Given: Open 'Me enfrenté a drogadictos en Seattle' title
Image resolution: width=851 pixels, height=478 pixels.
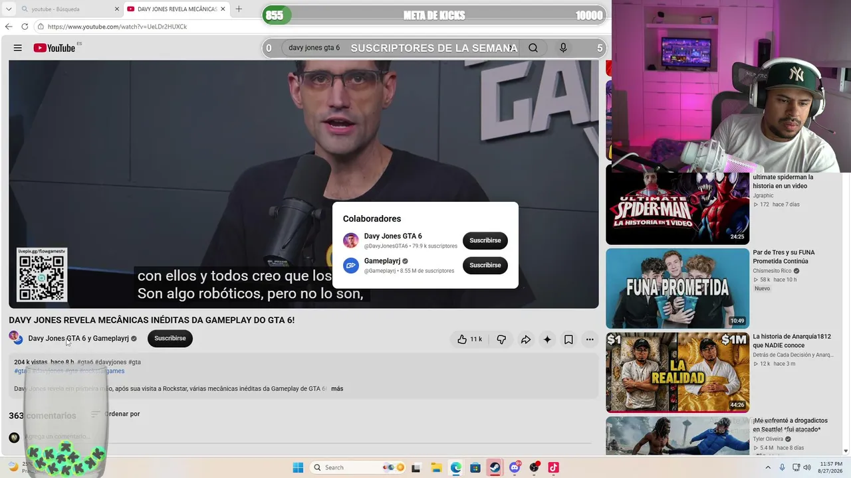Looking at the screenshot, I should [x=790, y=425].
